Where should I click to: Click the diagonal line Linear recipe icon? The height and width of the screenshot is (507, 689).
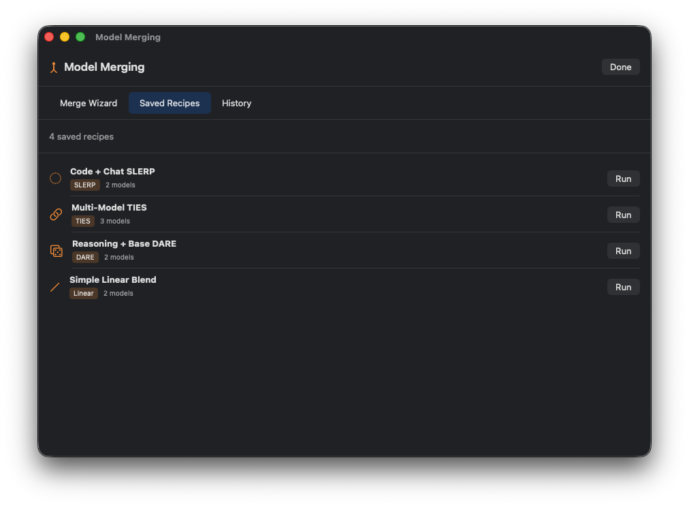tap(55, 287)
